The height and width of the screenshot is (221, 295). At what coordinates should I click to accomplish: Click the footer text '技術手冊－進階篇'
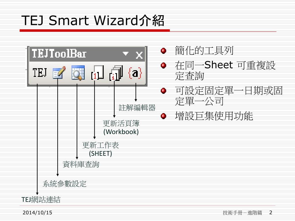[242, 213]
